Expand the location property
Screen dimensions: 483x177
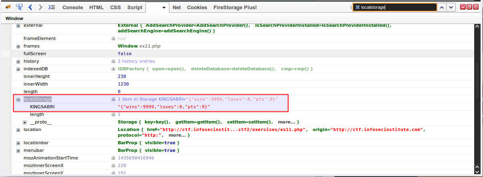18,130
